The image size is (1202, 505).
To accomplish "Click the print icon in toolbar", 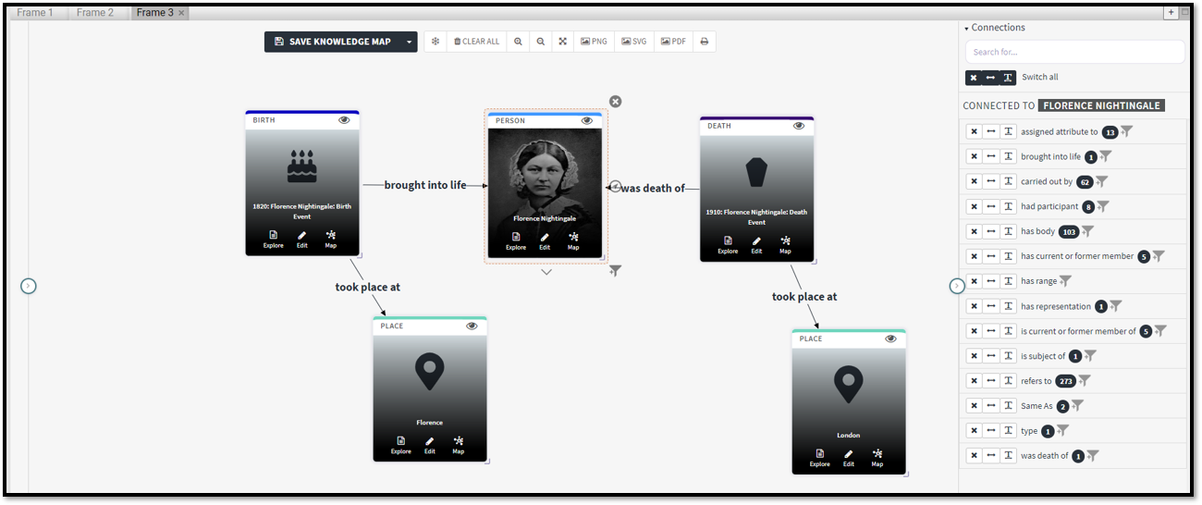I will pos(704,42).
